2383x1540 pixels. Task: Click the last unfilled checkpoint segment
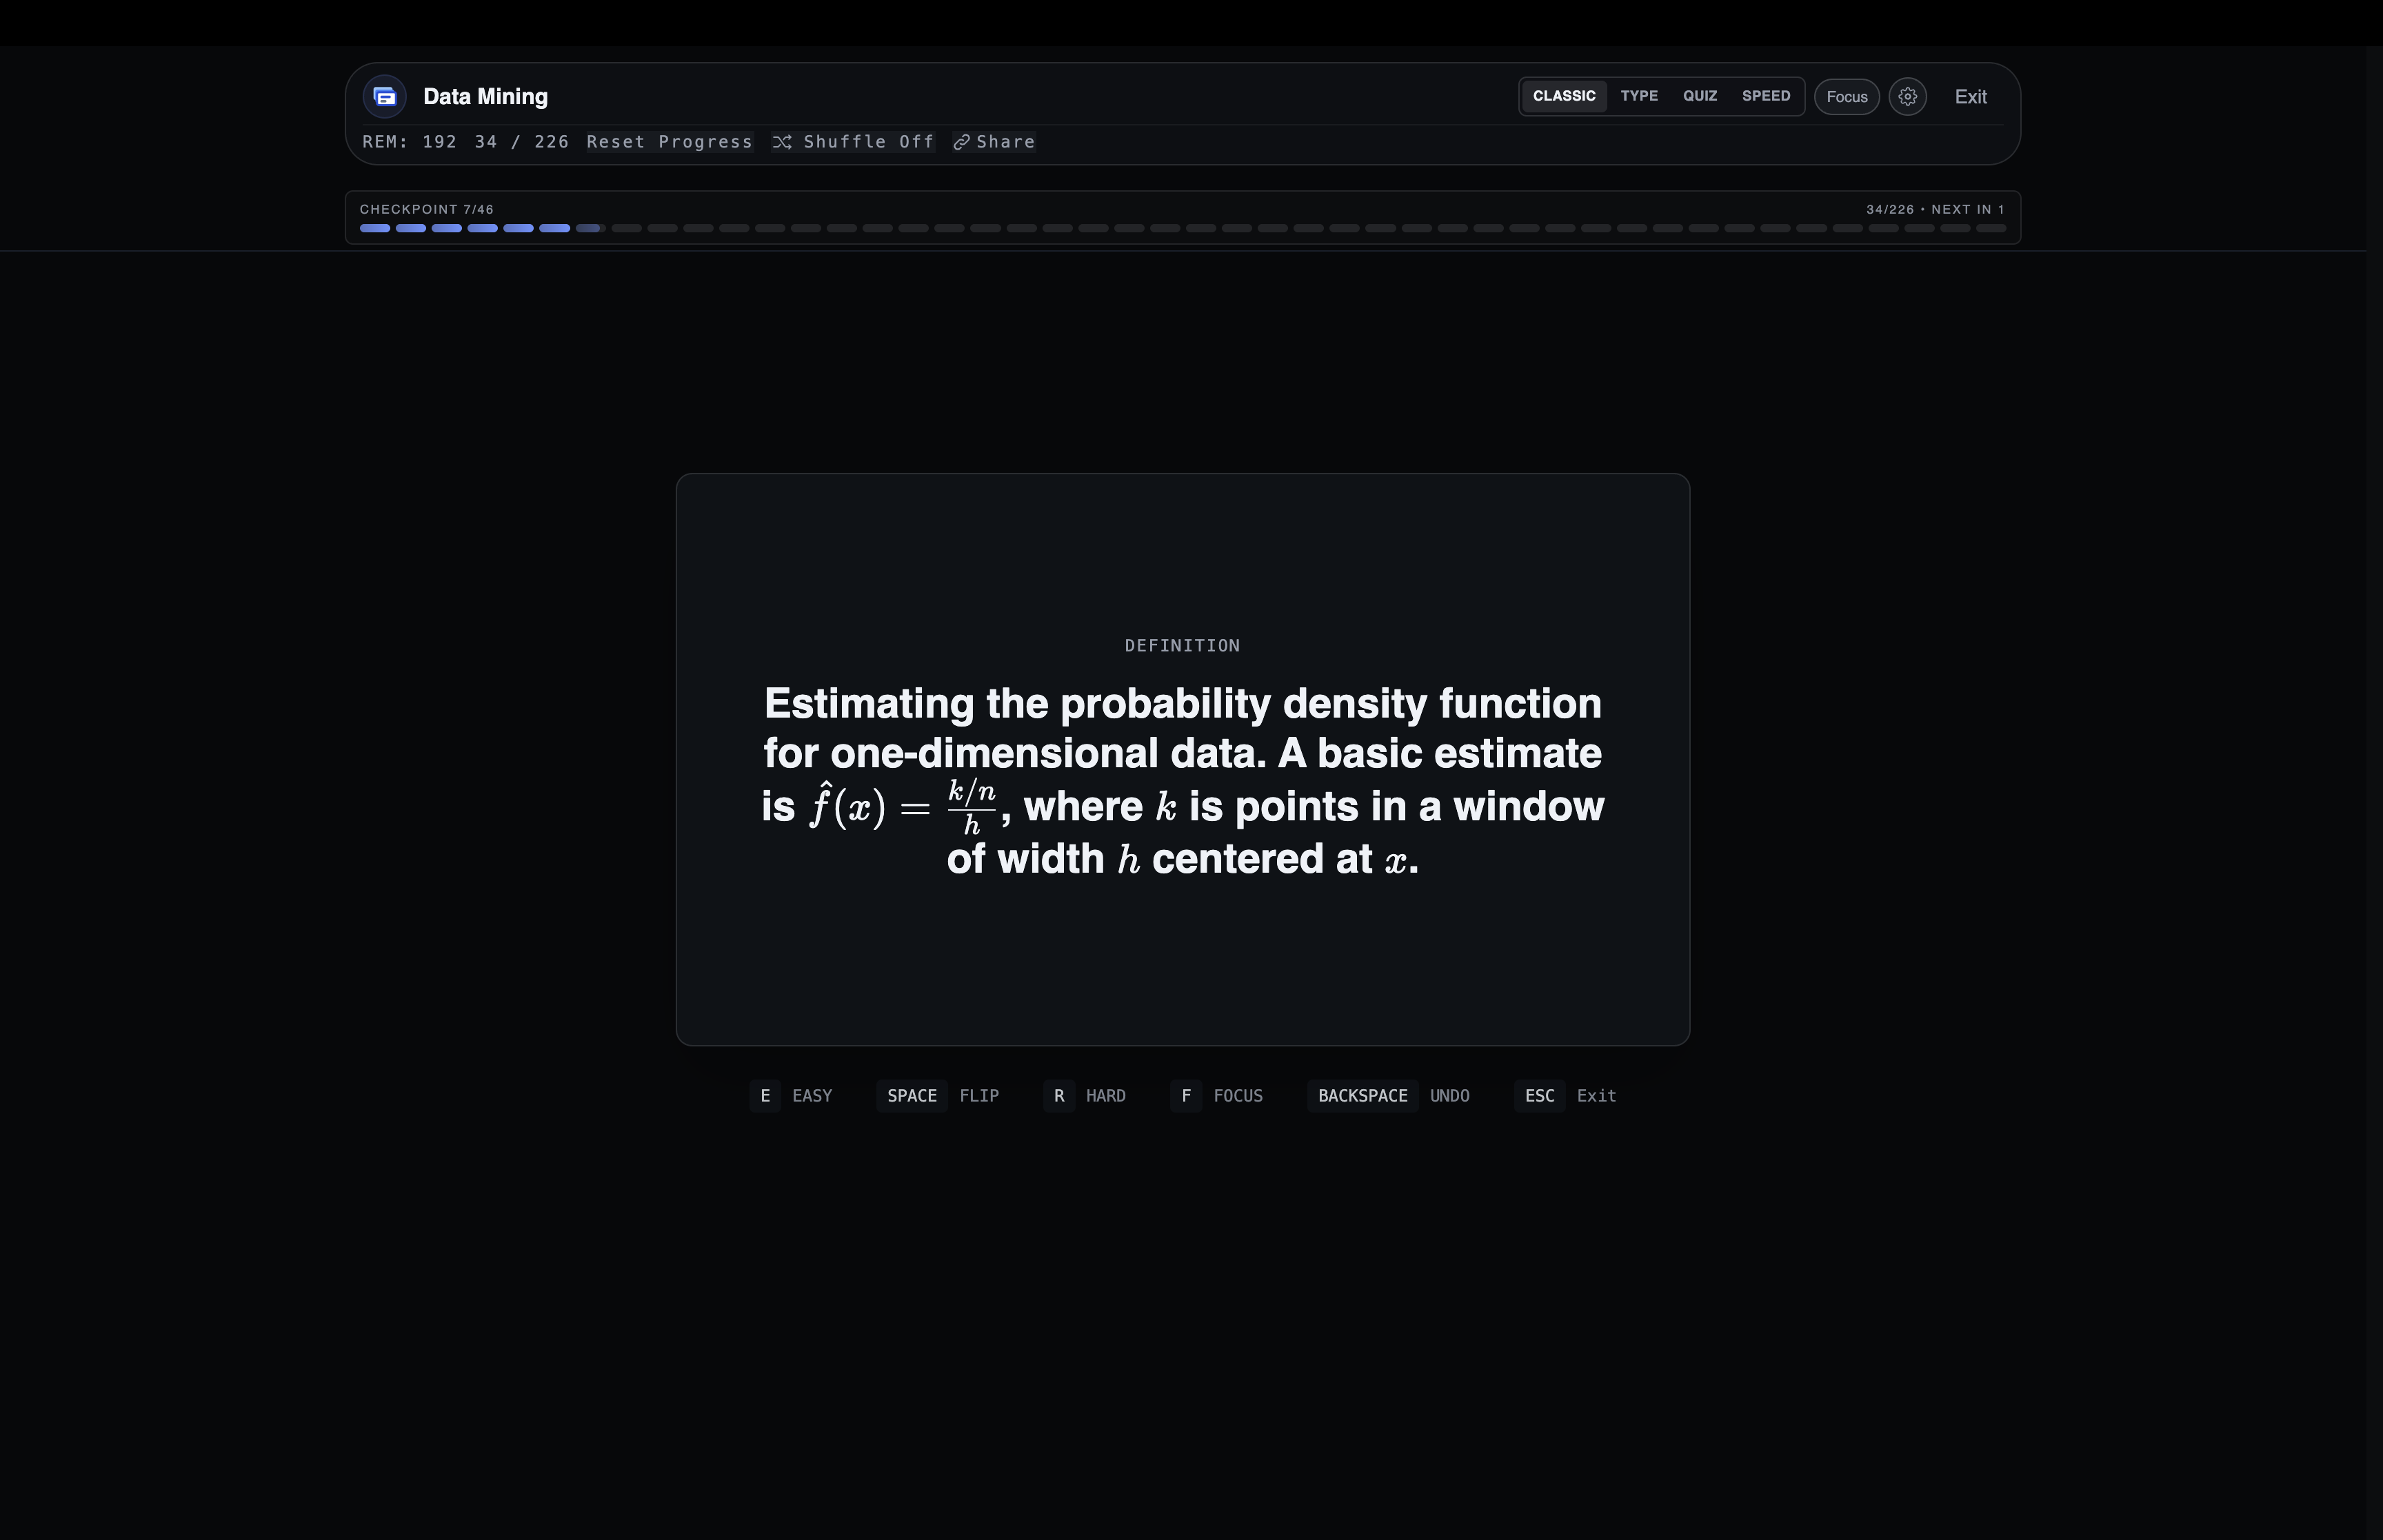pyautogui.click(x=1991, y=228)
